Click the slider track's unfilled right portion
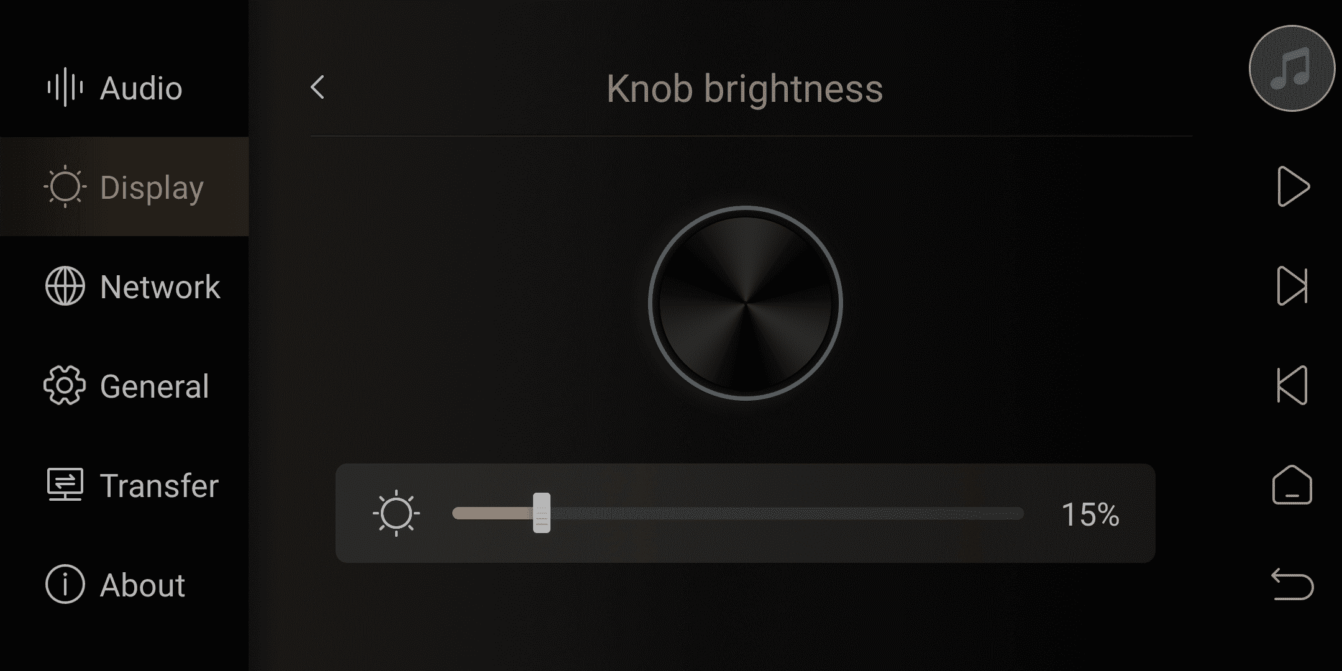The height and width of the screenshot is (671, 1342). (787, 513)
